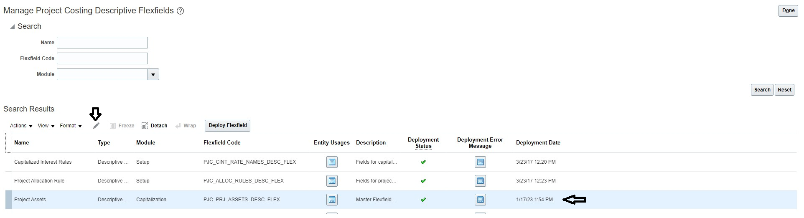The width and height of the screenshot is (804, 218).
Task: Click the Deployment Date column header
Action: point(538,143)
